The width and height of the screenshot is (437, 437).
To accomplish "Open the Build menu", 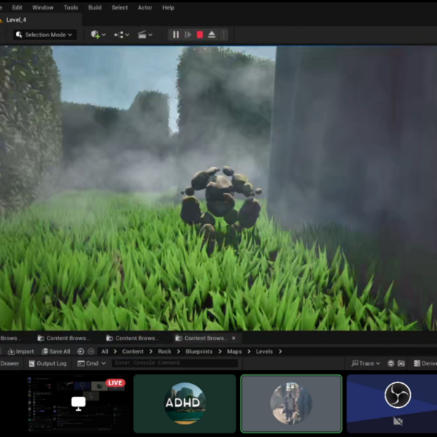I will (x=95, y=7).
